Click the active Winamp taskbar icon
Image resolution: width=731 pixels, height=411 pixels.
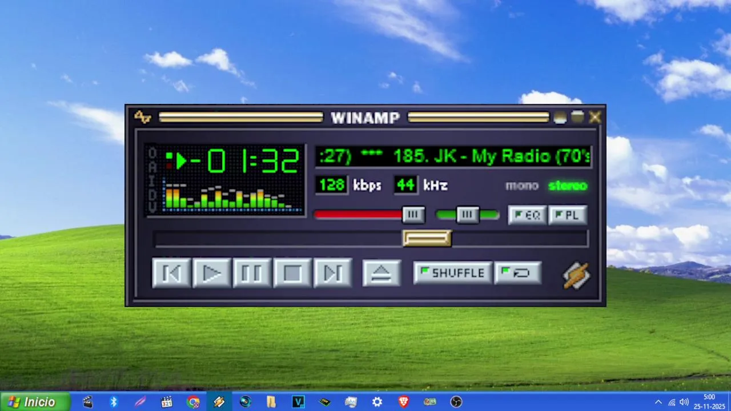[x=219, y=402]
